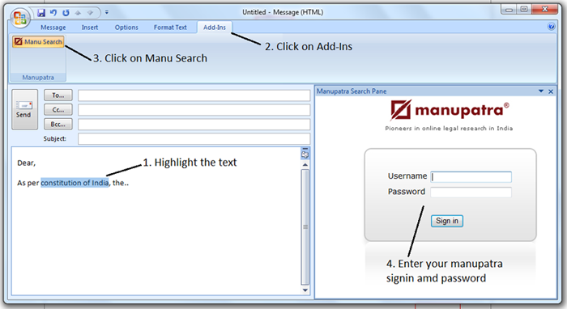Focus the Cc address field
Viewport: 567px width, 309px height.
coord(194,110)
